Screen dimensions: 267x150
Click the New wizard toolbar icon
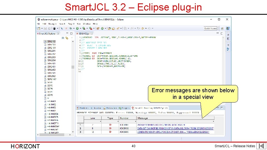click(x=39, y=28)
